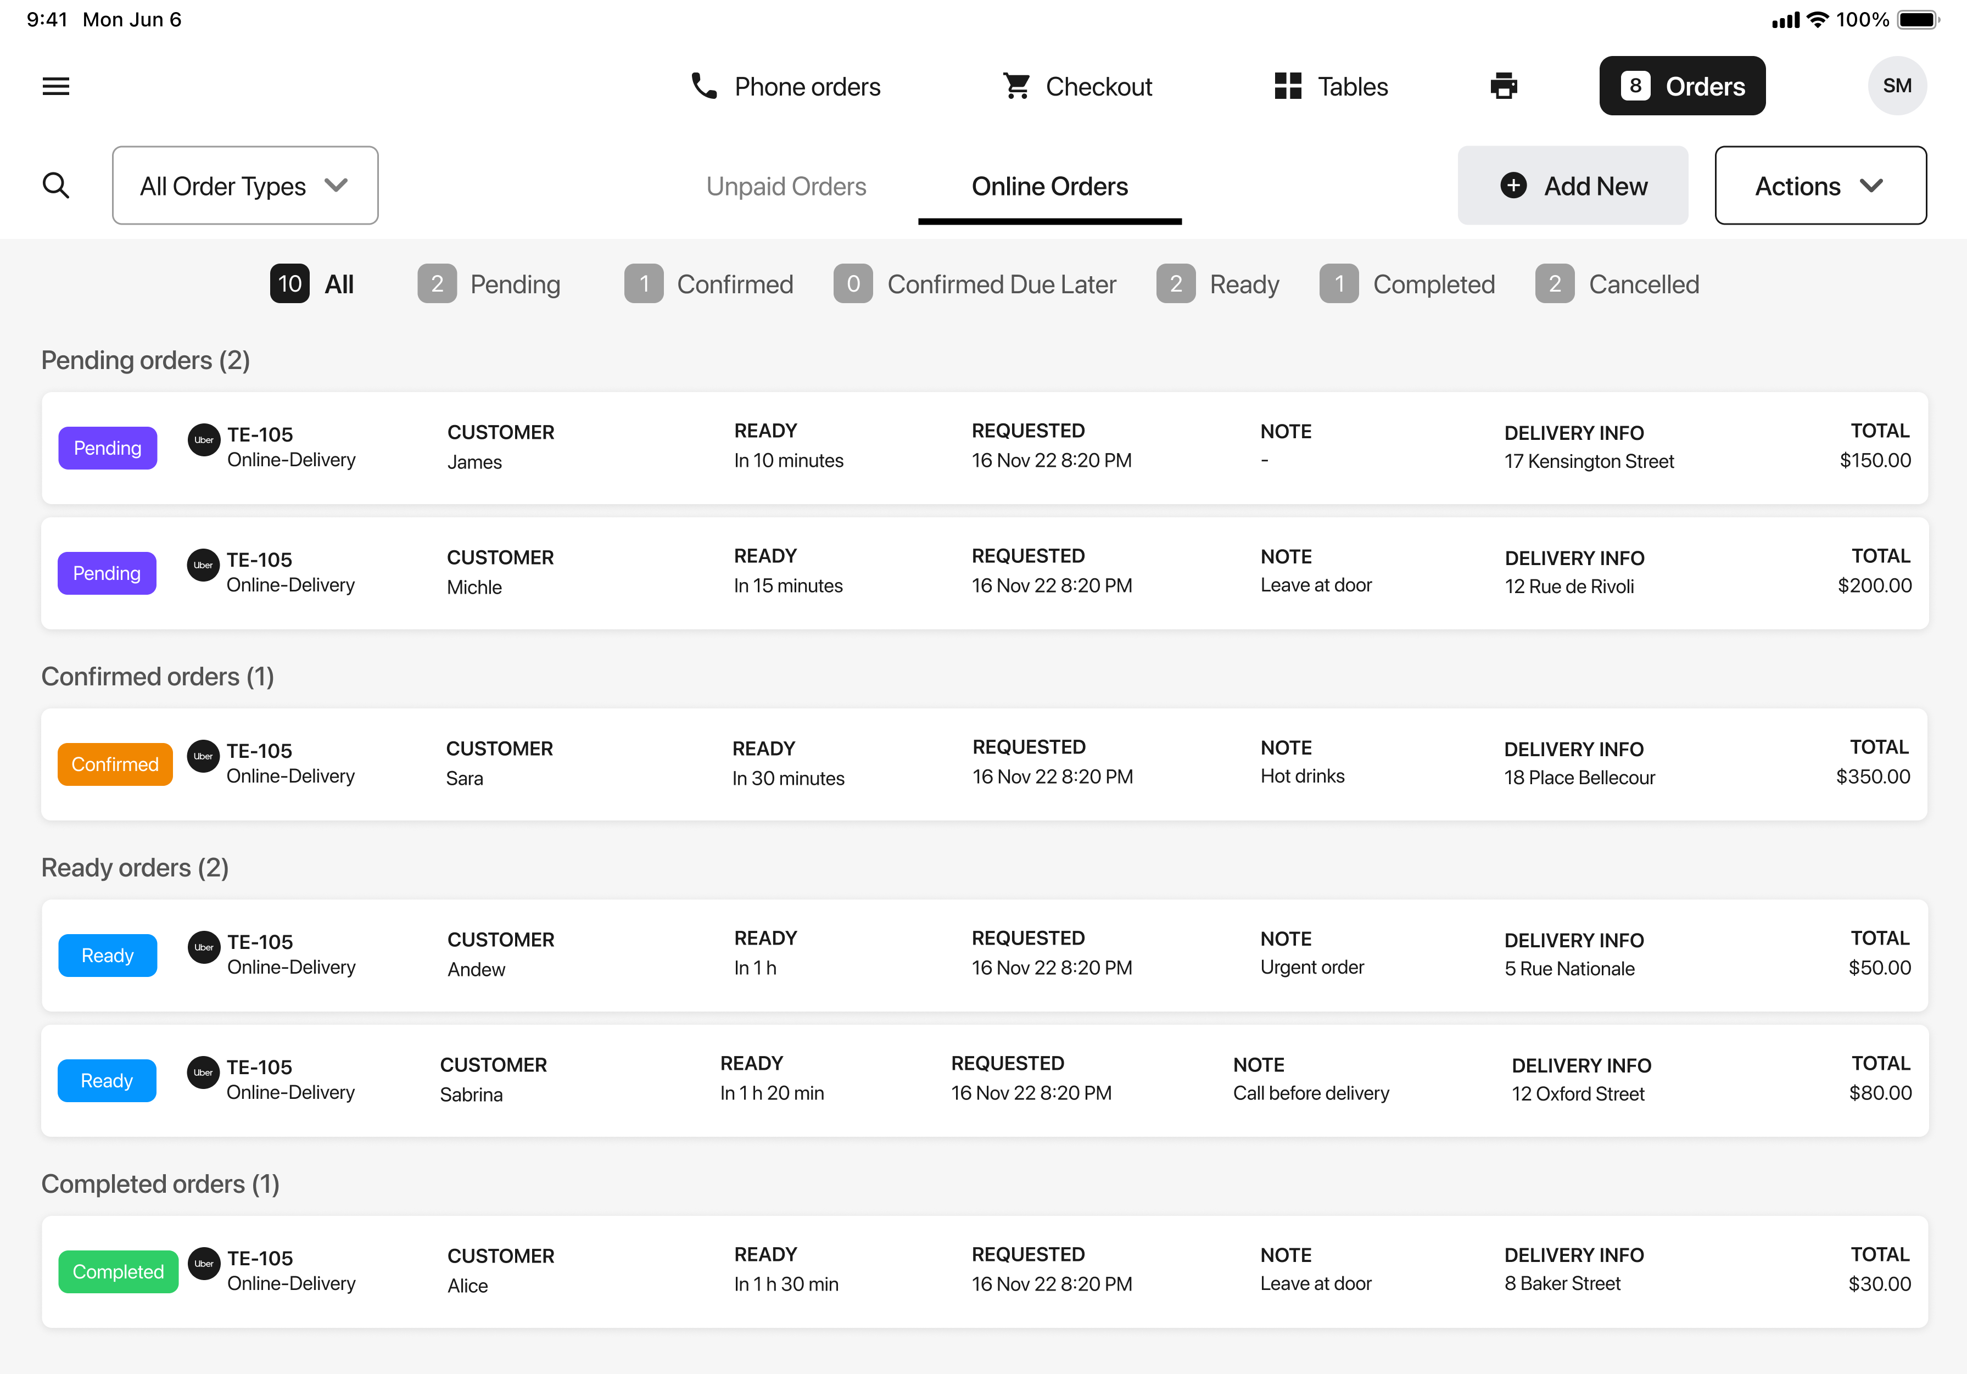Select customer name Michle

click(474, 587)
